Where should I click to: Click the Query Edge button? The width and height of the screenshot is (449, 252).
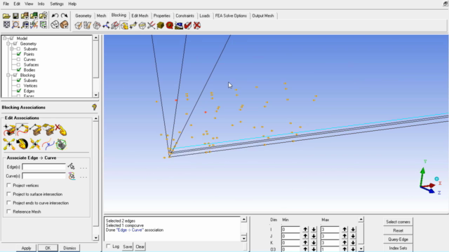(x=398, y=239)
